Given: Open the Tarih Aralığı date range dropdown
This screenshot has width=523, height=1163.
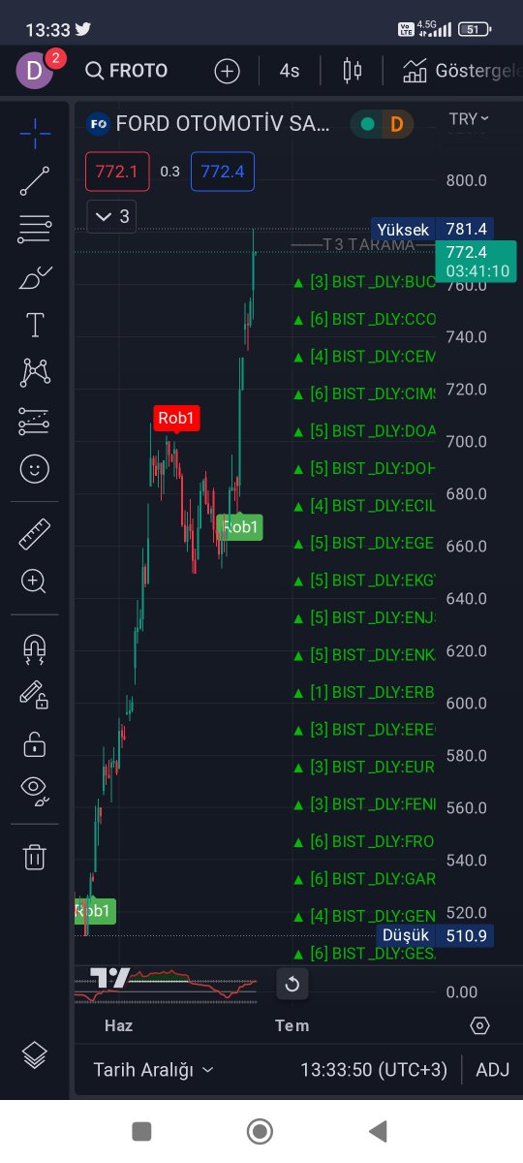Looking at the screenshot, I should pos(154,1070).
